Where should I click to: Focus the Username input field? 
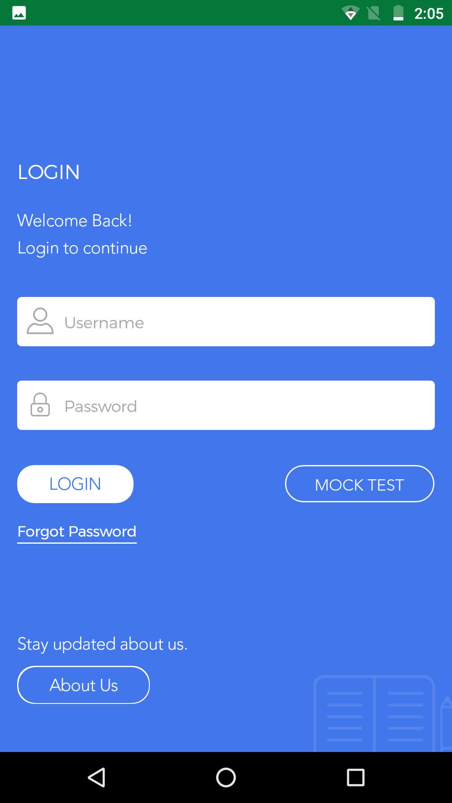pos(226,322)
